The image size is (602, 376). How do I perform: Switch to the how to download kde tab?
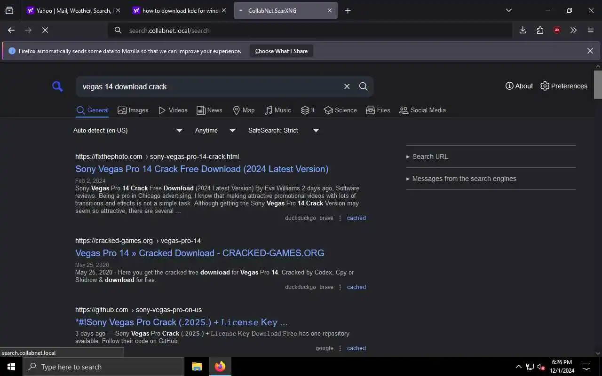(179, 10)
